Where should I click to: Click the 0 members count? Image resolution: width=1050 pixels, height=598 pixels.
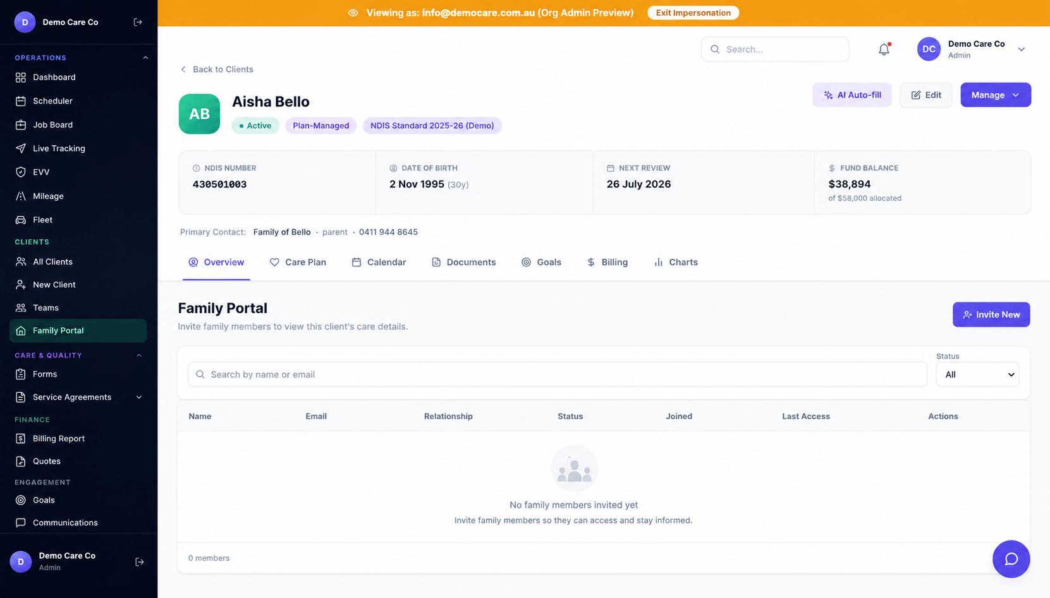pyautogui.click(x=209, y=558)
